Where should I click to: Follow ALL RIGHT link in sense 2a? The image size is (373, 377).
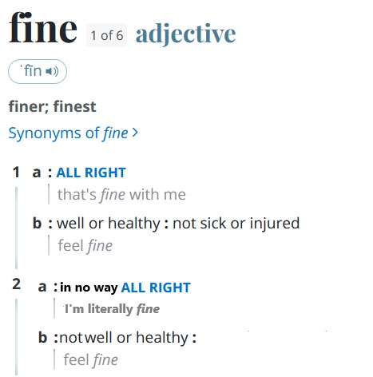tap(156, 288)
